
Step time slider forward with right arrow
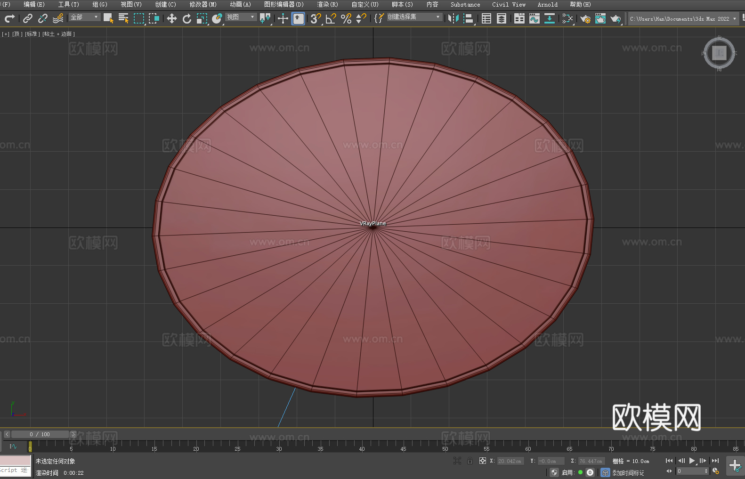click(x=73, y=434)
